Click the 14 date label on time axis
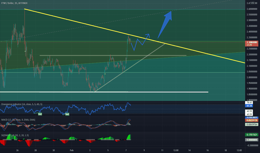This screenshot has width=260, height=153. 189,150
